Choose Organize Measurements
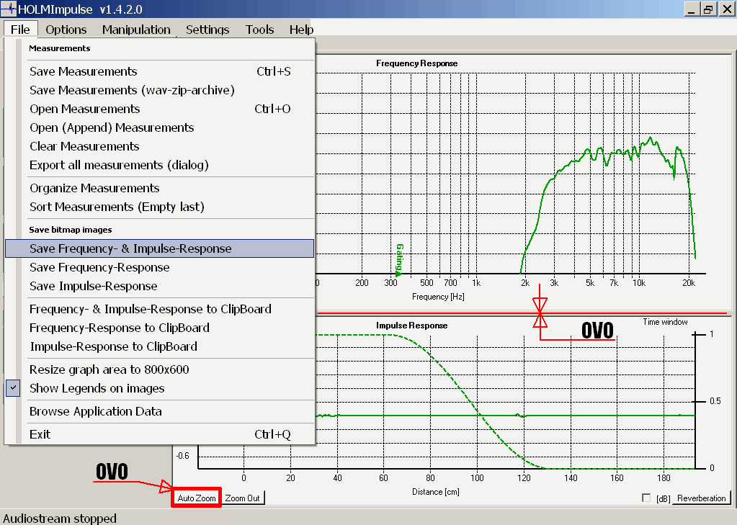The width and height of the screenshot is (737, 525). pos(159,189)
